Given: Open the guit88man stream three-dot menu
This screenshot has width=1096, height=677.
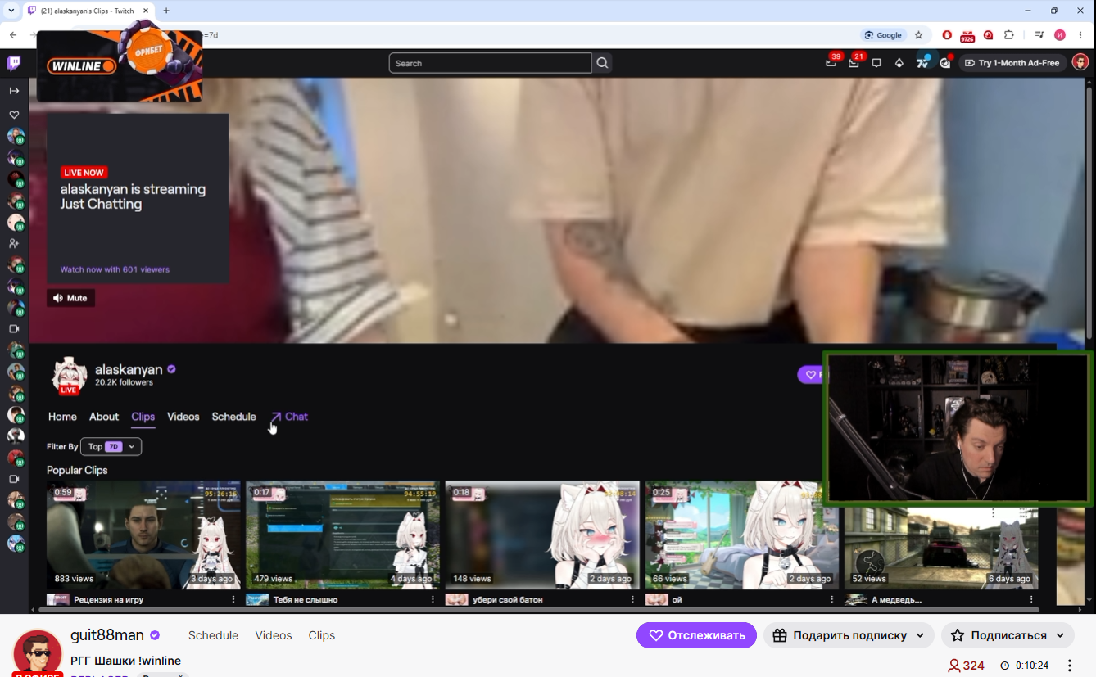Looking at the screenshot, I should click(x=1070, y=666).
